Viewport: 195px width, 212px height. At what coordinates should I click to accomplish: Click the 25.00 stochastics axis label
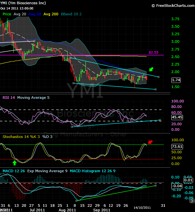tap(176, 158)
